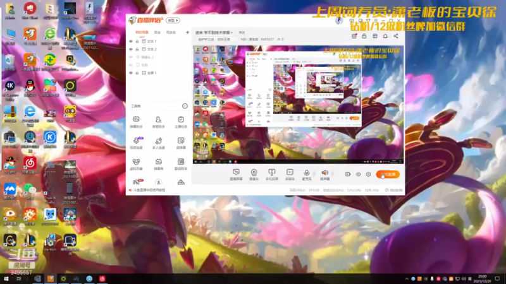Open the 虚拟形象 virtual avatar tool

click(x=136, y=164)
